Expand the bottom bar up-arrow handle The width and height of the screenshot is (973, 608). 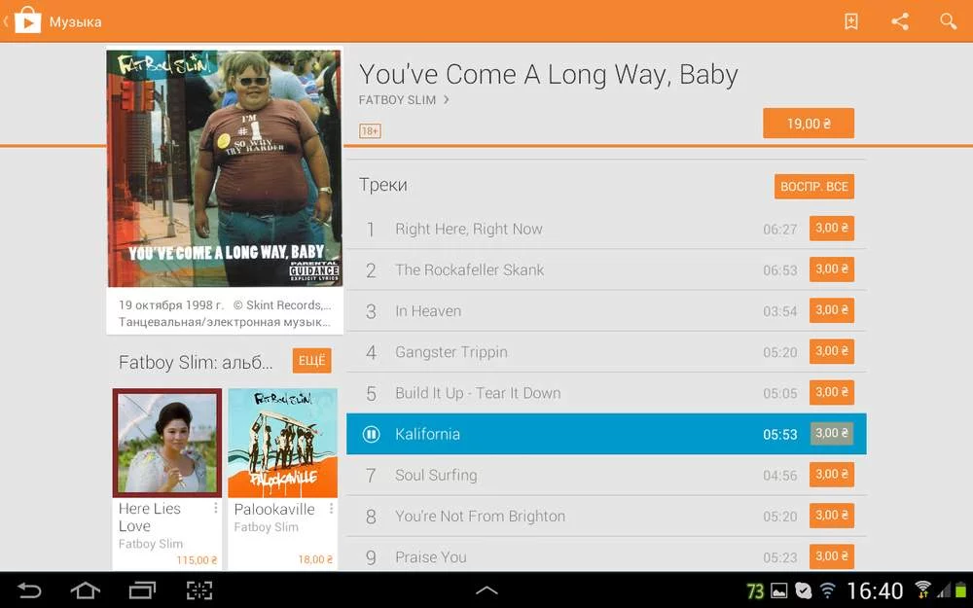(486, 590)
